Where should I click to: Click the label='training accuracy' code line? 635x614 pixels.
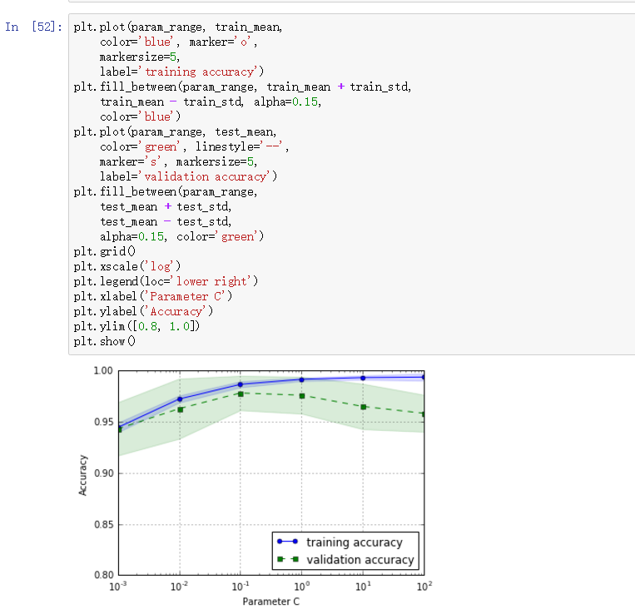pos(181,72)
